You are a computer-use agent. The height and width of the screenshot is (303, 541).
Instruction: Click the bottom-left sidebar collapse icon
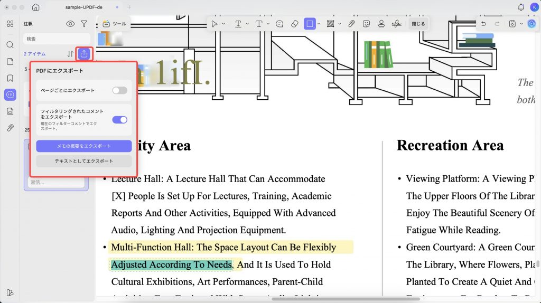[10, 292]
